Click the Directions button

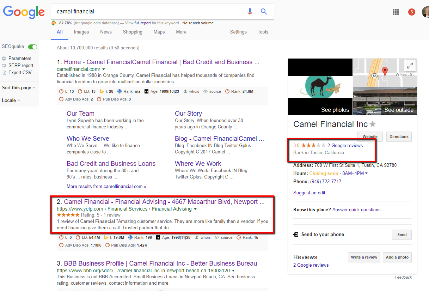pyautogui.click(x=399, y=137)
